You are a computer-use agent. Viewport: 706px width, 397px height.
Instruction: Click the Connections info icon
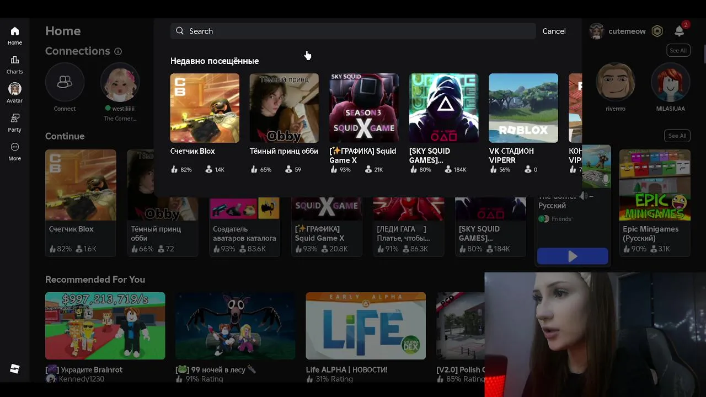pyautogui.click(x=118, y=51)
